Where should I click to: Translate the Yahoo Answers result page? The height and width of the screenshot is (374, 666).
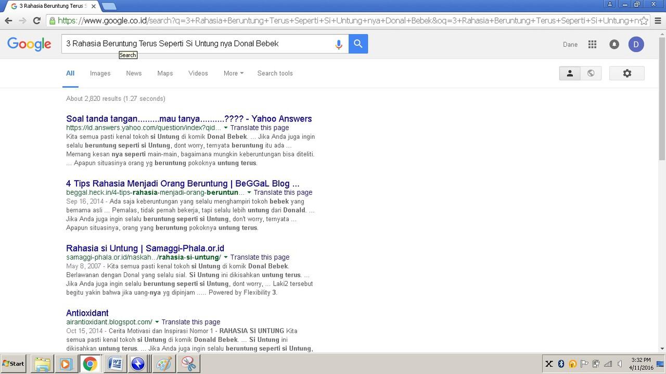260,128
